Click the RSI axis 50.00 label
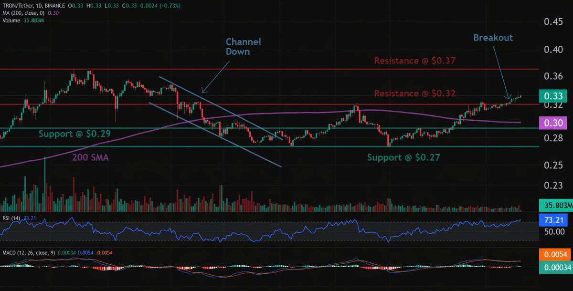Image resolution: width=573 pixels, height=291 pixels. [555, 232]
